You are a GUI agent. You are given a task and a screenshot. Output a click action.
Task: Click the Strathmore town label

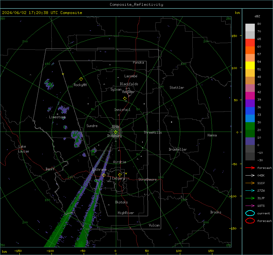pyautogui.click(x=147, y=180)
